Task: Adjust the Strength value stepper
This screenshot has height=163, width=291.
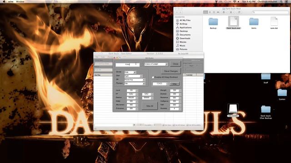Action: click(180, 91)
